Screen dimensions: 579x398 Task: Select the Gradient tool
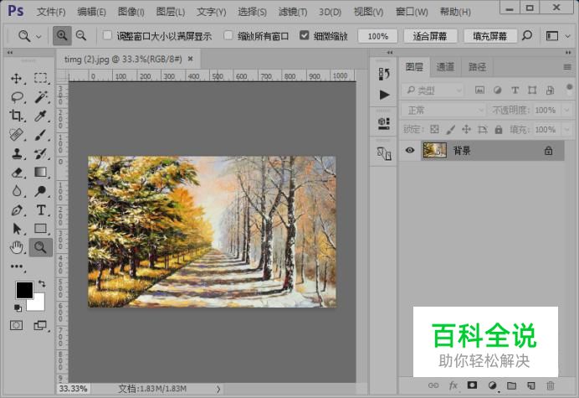point(40,173)
